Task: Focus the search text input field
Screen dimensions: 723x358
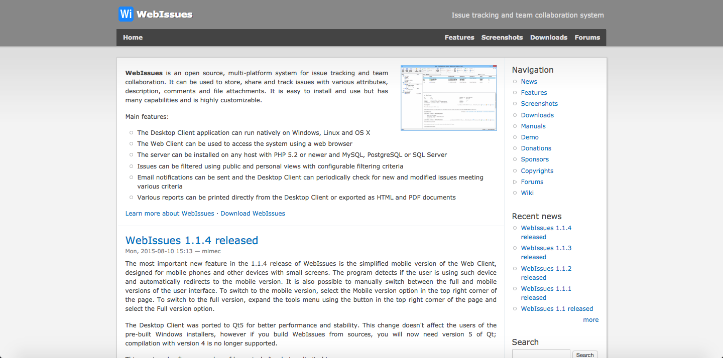Action: 541,354
